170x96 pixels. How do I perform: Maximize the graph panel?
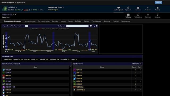97,26
